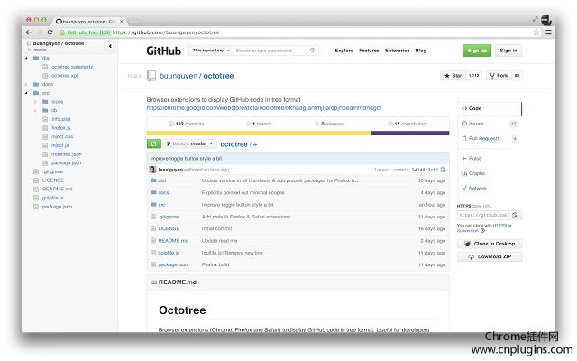This screenshot has height=361, width=577.
Task: Expand the lib folder in sidebar tree
Action: pyautogui.click(x=35, y=110)
